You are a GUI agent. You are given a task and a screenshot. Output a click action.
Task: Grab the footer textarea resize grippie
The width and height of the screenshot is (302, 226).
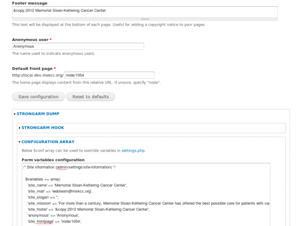pyautogui.click(x=145, y=19)
